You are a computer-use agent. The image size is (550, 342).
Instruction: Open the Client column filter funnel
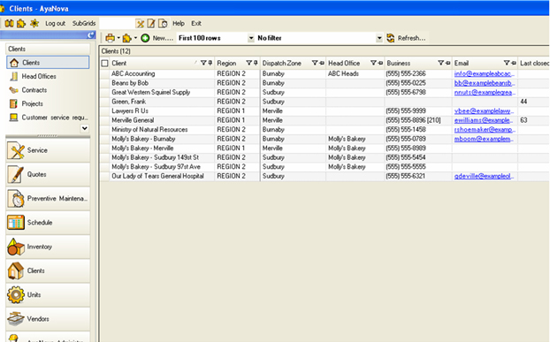coord(203,63)
